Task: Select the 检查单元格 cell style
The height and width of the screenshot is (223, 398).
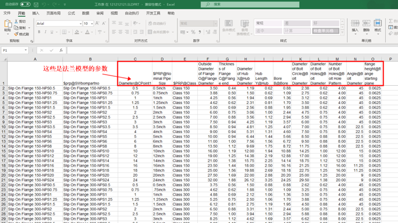Action: point(326,31)
